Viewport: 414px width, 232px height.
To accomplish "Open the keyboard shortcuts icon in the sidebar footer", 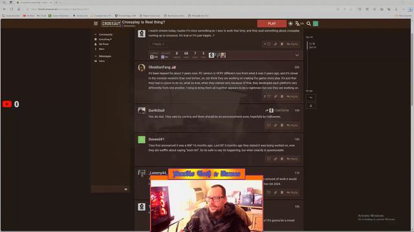I will point(125,189).
